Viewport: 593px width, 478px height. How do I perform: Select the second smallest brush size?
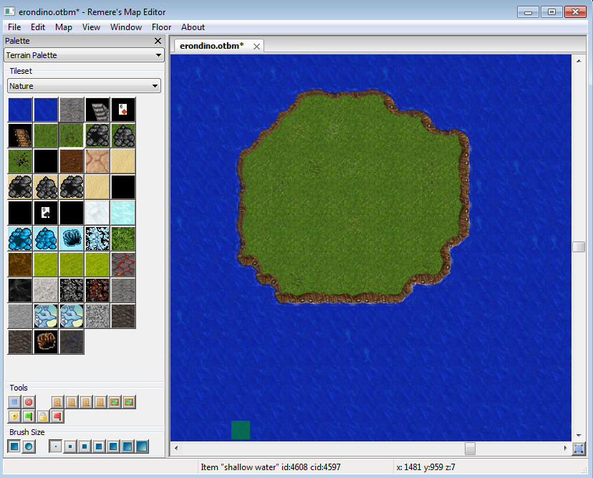coord(70,446)
